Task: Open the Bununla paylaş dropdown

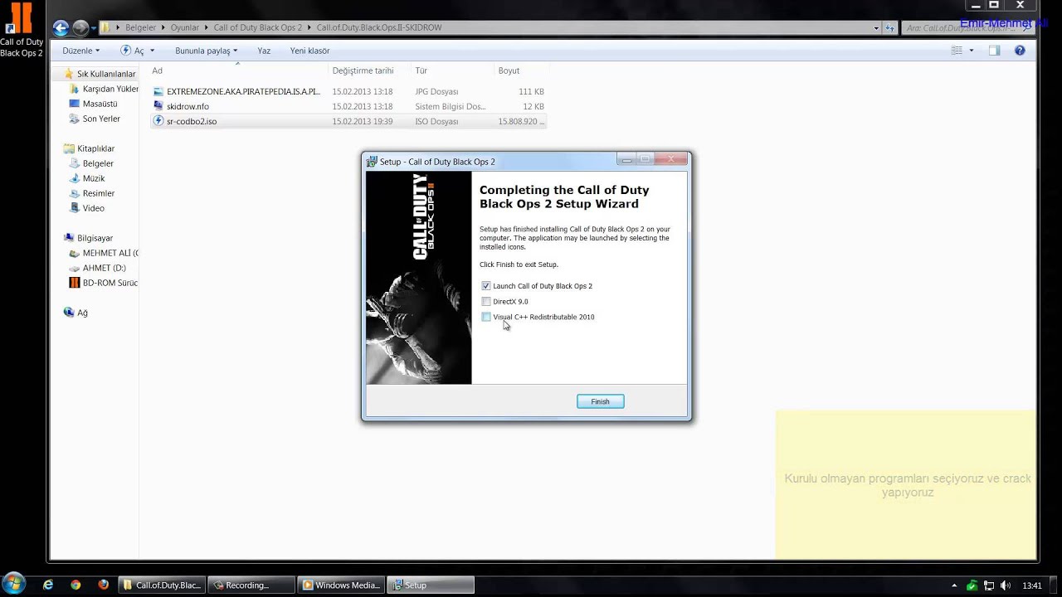Action: pos(206,51)
